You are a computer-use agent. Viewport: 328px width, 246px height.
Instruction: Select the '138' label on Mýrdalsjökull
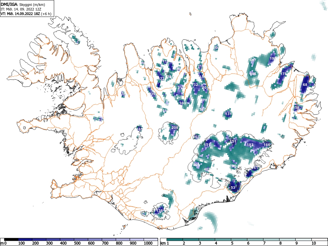160,211
